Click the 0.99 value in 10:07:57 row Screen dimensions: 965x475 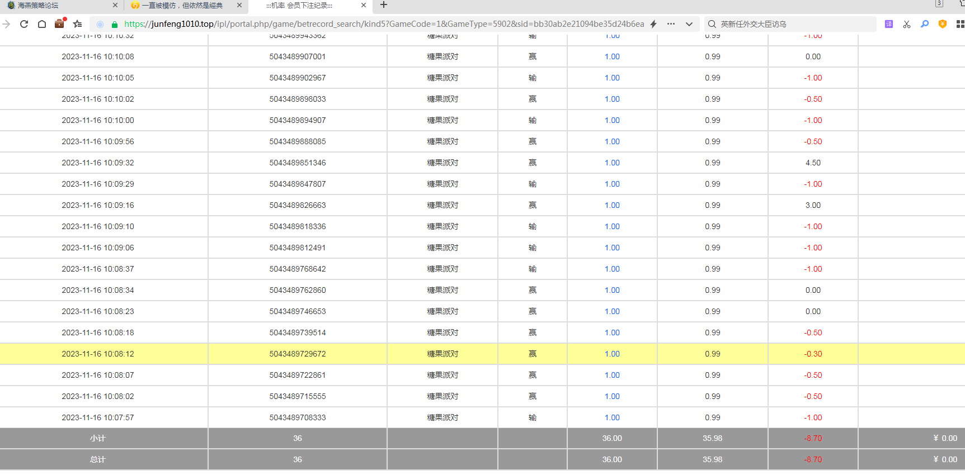[713, 417]
